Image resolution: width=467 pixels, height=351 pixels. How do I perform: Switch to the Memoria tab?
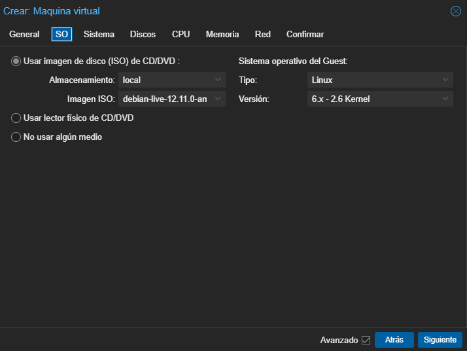(222, 34)
